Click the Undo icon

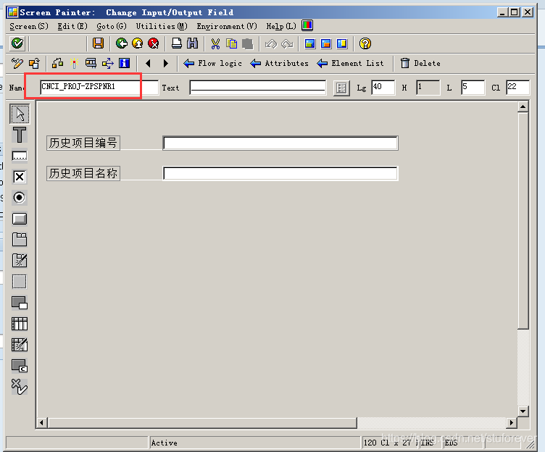pyautogui.click(x=271, y=43)
